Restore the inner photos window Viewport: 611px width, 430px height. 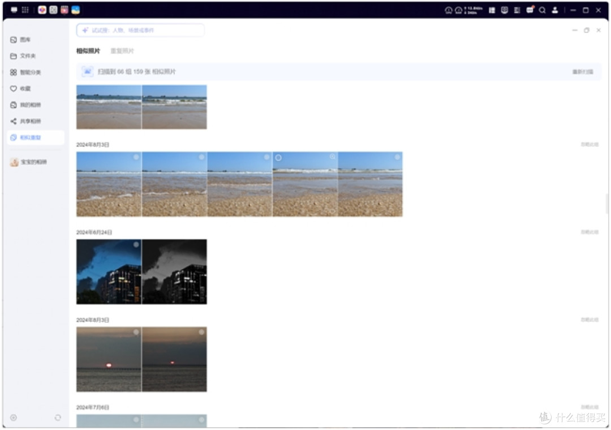pos(587,30)
